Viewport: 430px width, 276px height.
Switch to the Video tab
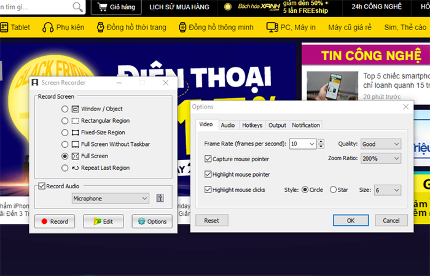206,125
